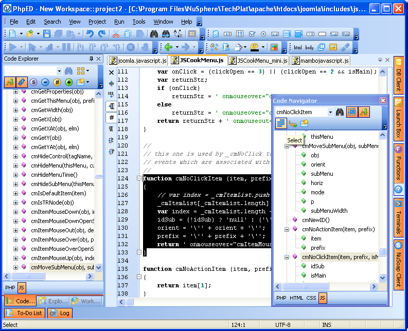
Task: Click the Copy icon in toolbar
Action: [x=128, y=34]
